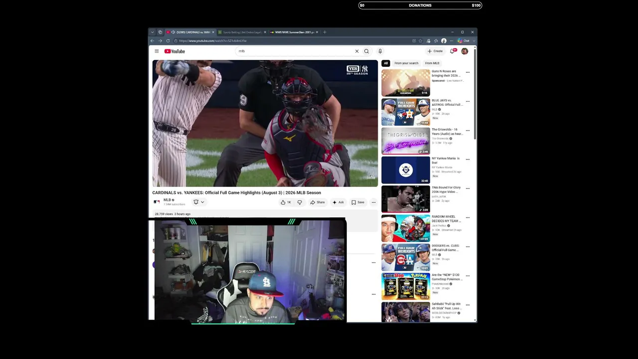Open options for The Griswolds video
Image resolution: width=638 pixels, height=359 pixels.
point(468,131)
